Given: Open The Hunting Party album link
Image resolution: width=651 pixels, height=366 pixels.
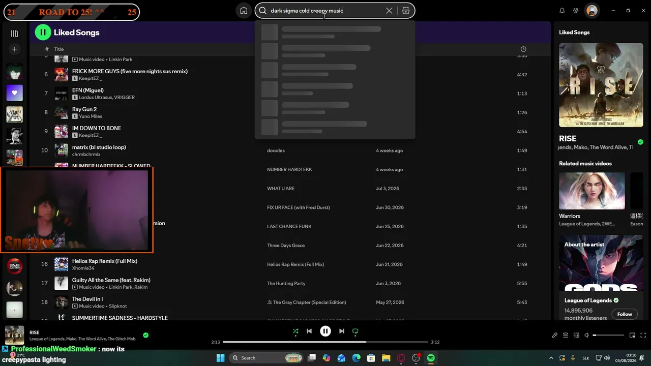Looking at the screenshot, I should (x=286, y=284).
